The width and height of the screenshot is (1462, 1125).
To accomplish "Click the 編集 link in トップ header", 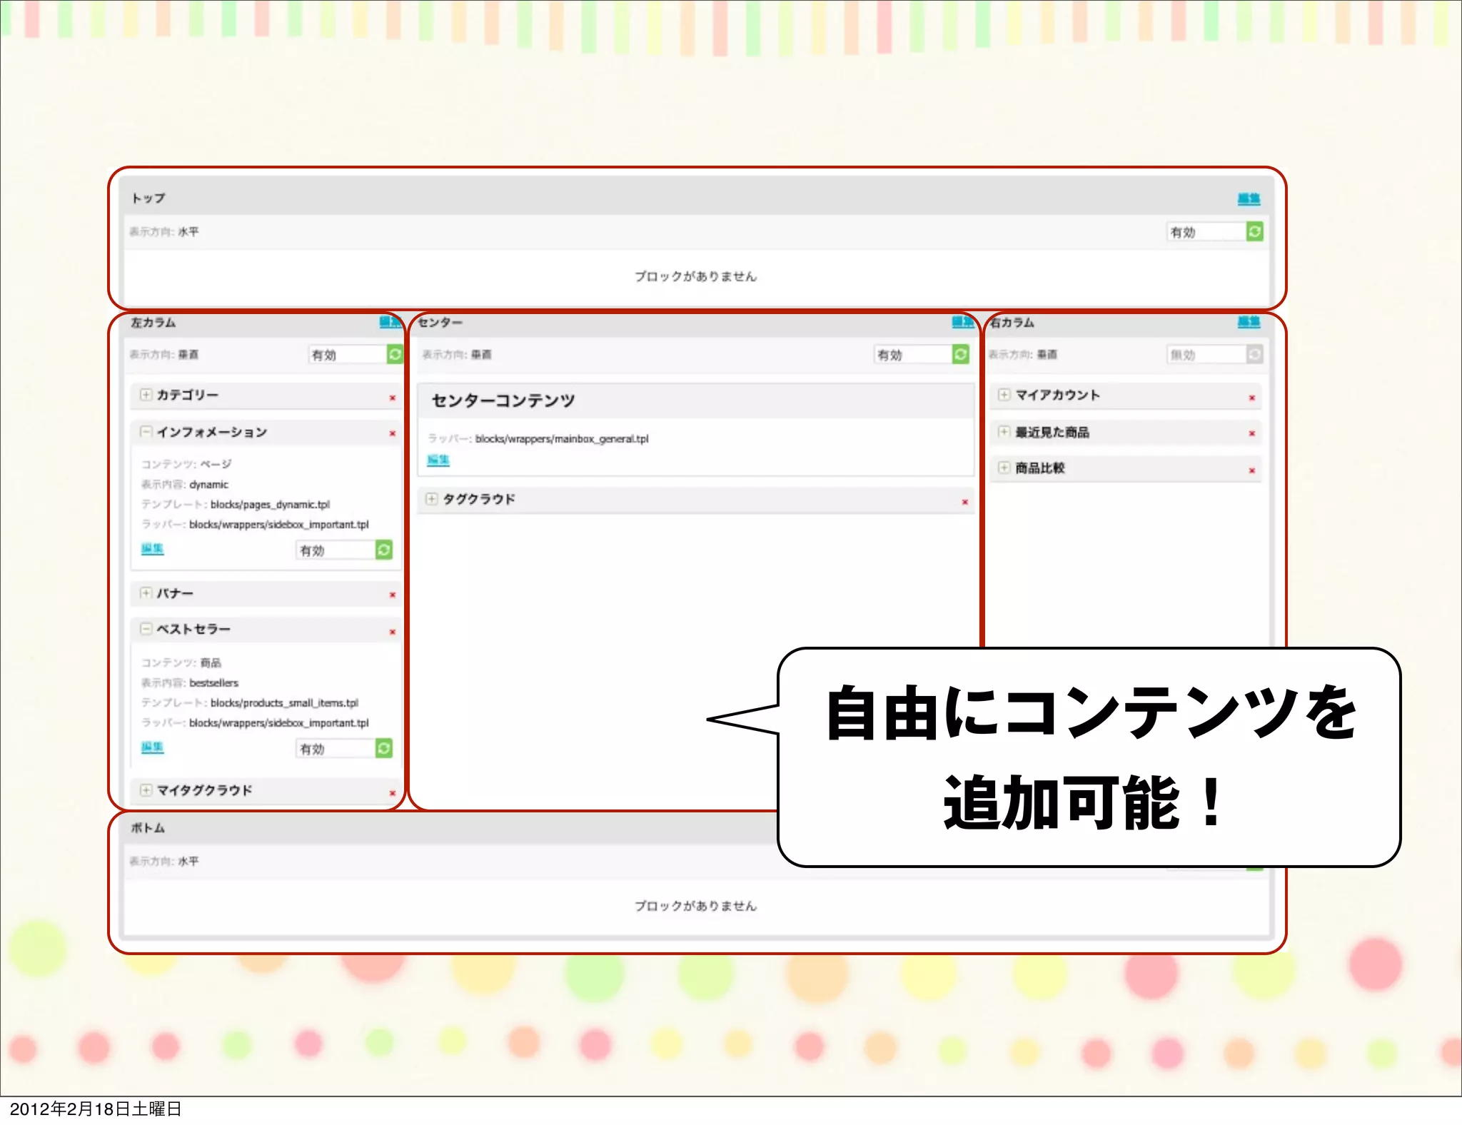I will 1249,198.
